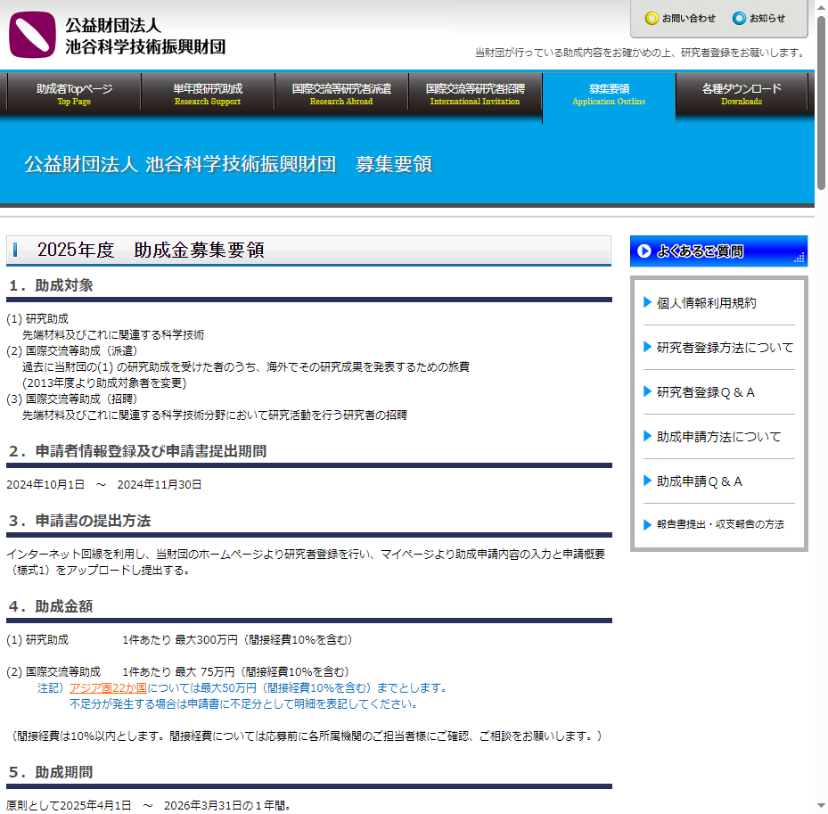Click the yellow お問い合わせ circle icon
Image resolution: width=828 pixels, height=814 pixels.
click(x=652, y=19)
